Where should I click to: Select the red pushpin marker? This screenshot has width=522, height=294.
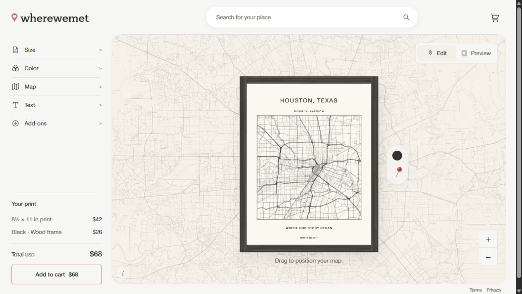tap(399, 171)
